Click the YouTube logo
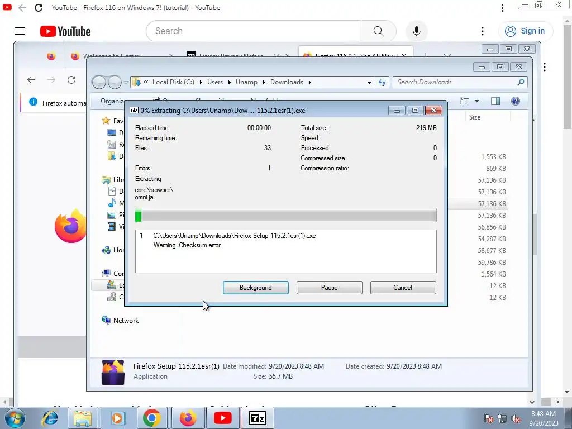 coord(65,31)
